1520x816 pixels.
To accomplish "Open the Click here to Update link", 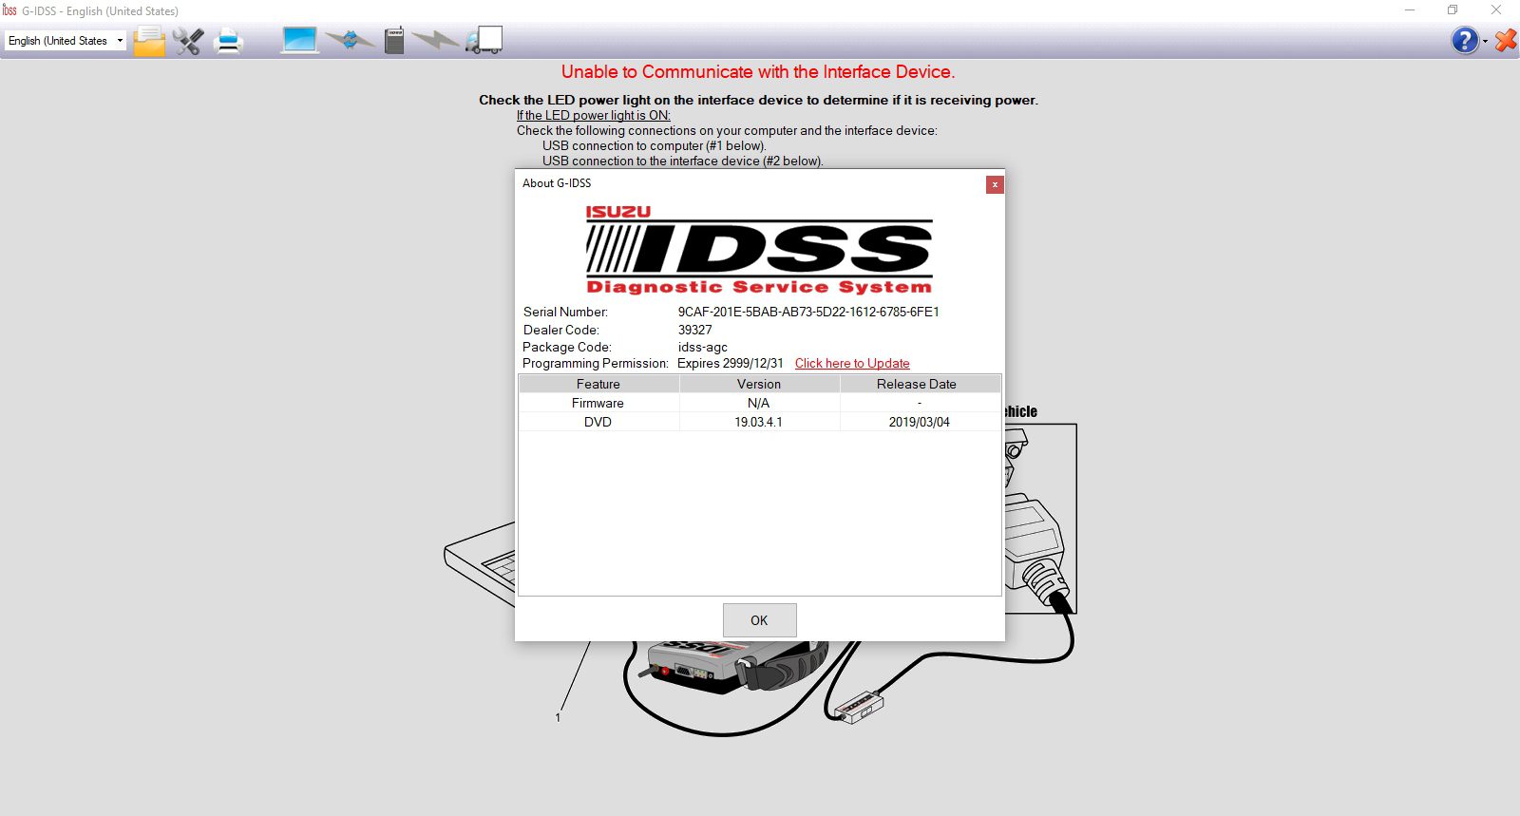I will coord(852,363).
